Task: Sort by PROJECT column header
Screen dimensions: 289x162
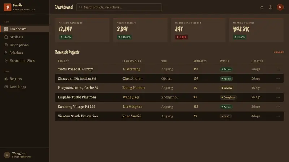Action: [x=63, y=61]
